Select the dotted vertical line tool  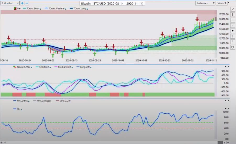coord(233,42)
